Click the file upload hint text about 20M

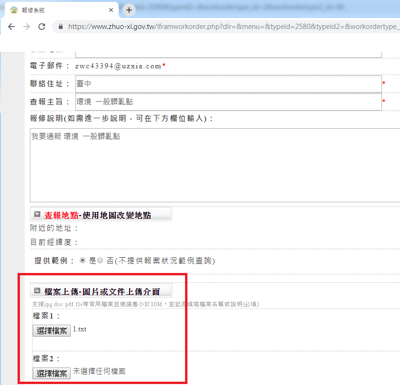145,304
